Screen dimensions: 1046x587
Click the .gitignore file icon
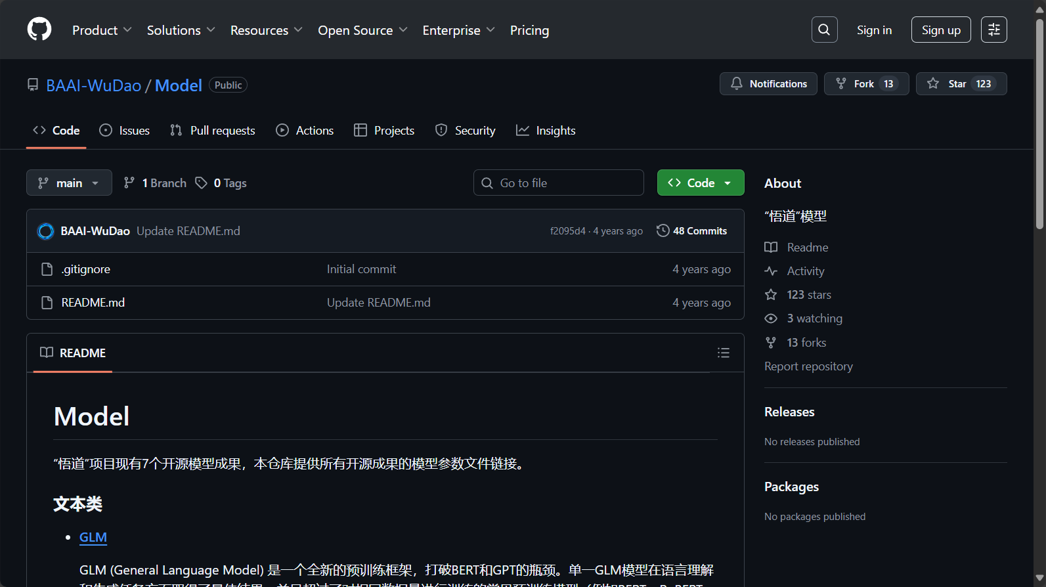point(47,269)
